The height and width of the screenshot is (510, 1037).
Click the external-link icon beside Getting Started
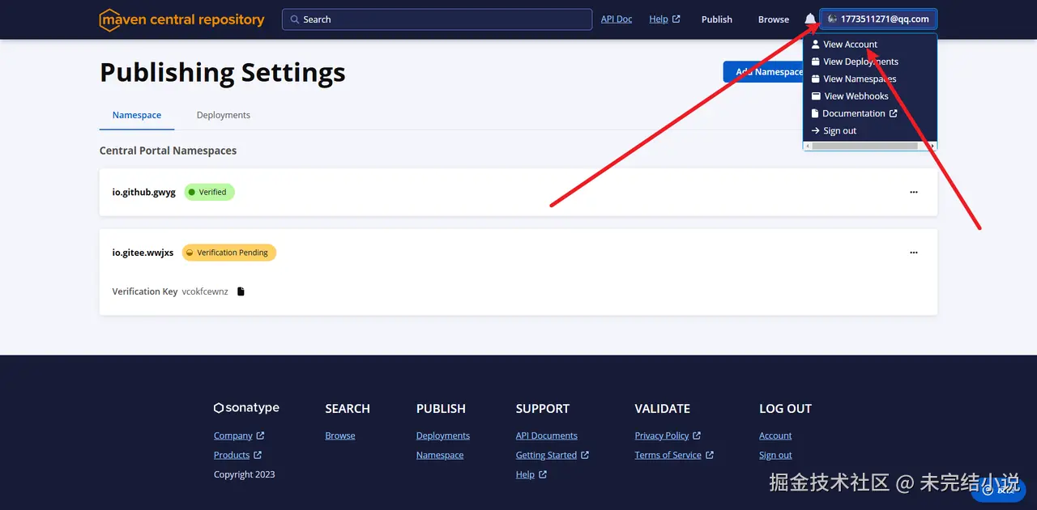[x=585, y=455]
